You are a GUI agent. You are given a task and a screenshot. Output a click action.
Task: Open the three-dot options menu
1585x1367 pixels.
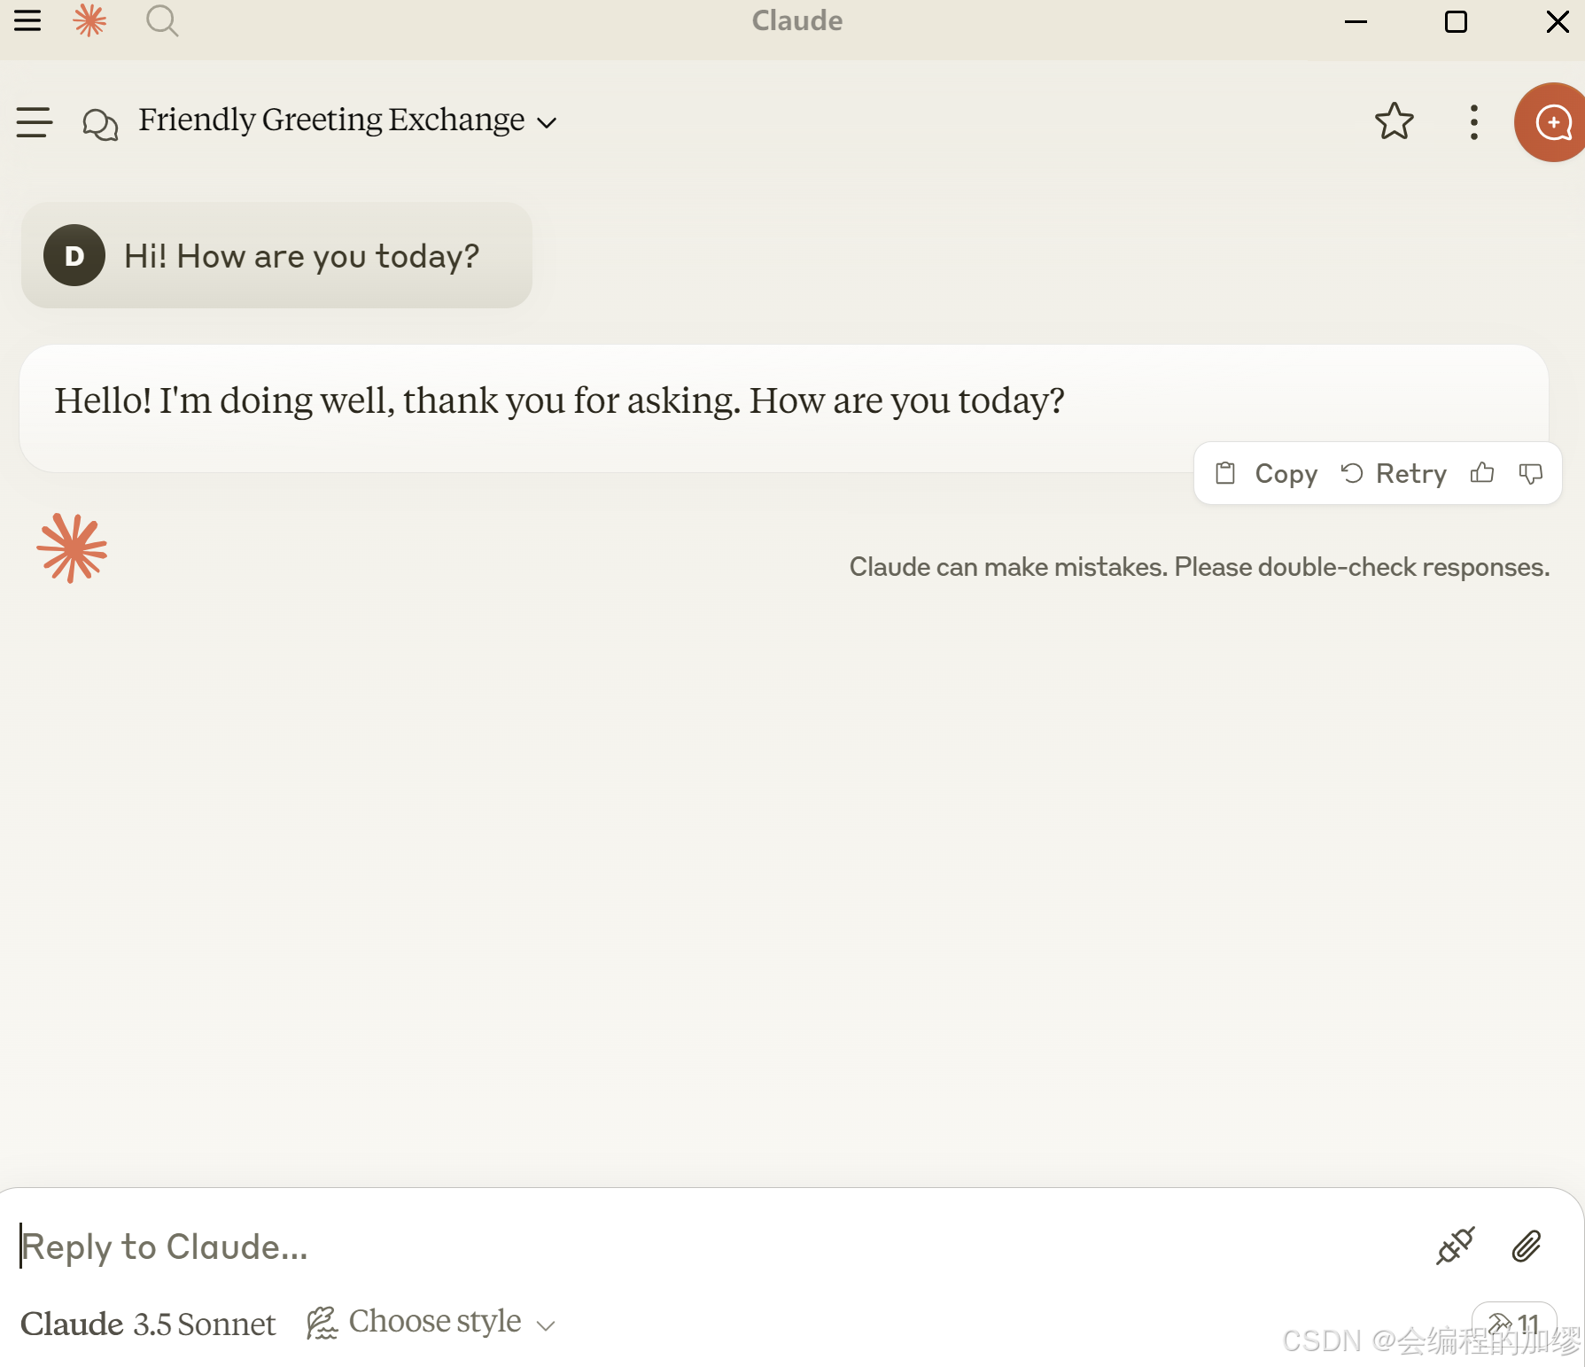click(1474, 122)
